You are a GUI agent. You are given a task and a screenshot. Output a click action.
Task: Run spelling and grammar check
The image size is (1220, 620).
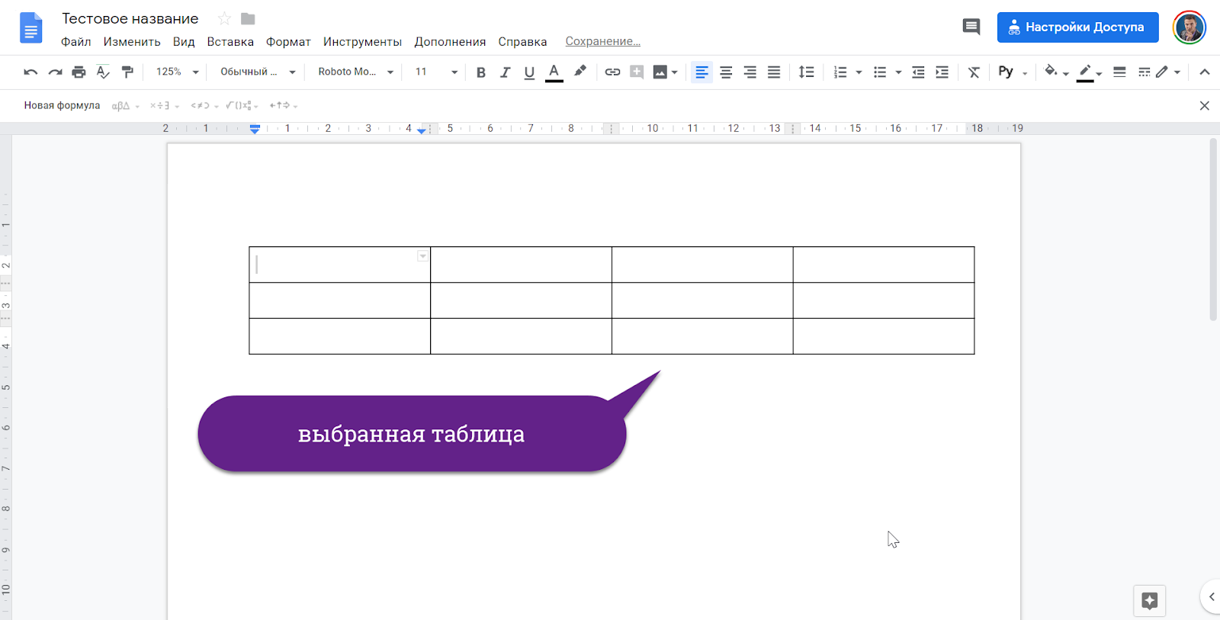point(103,72)
